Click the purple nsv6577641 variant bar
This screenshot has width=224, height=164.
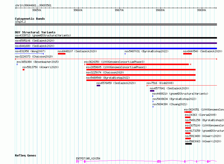pyautogui.click(x=152, y=91)
